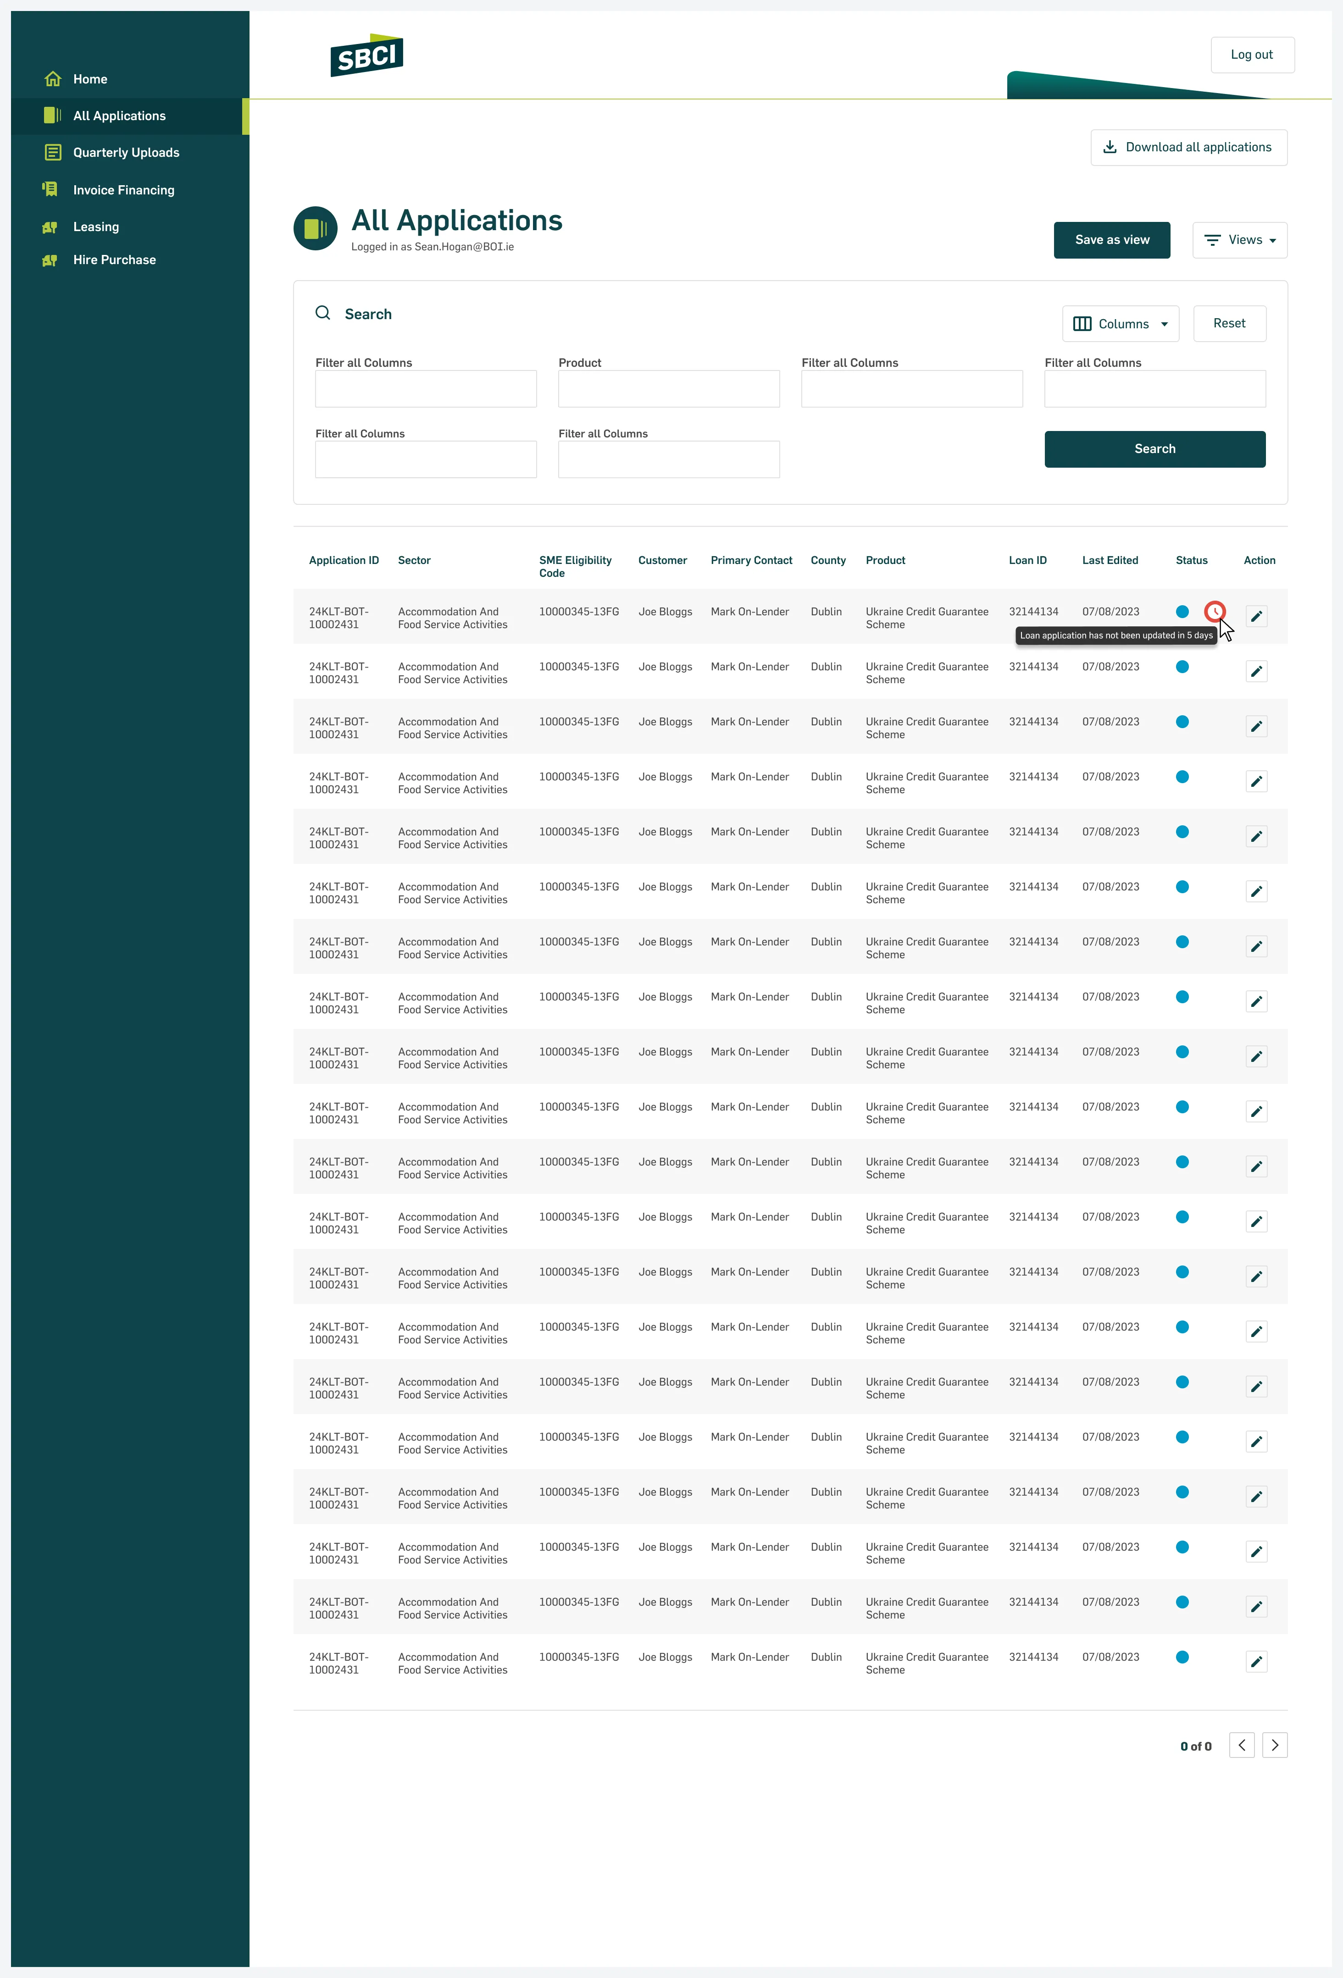Viewport: 1343px width, 1978px height.
Task: Click the edit pencil in the last table row
Action: pos(1256,1661)
